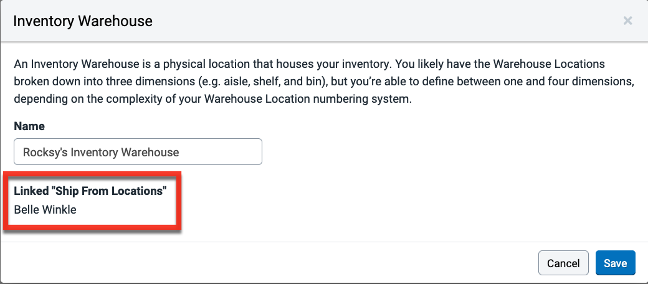Click the bold Name label
648x284 pixels.
pyautogui.click(x=29, y=126)
